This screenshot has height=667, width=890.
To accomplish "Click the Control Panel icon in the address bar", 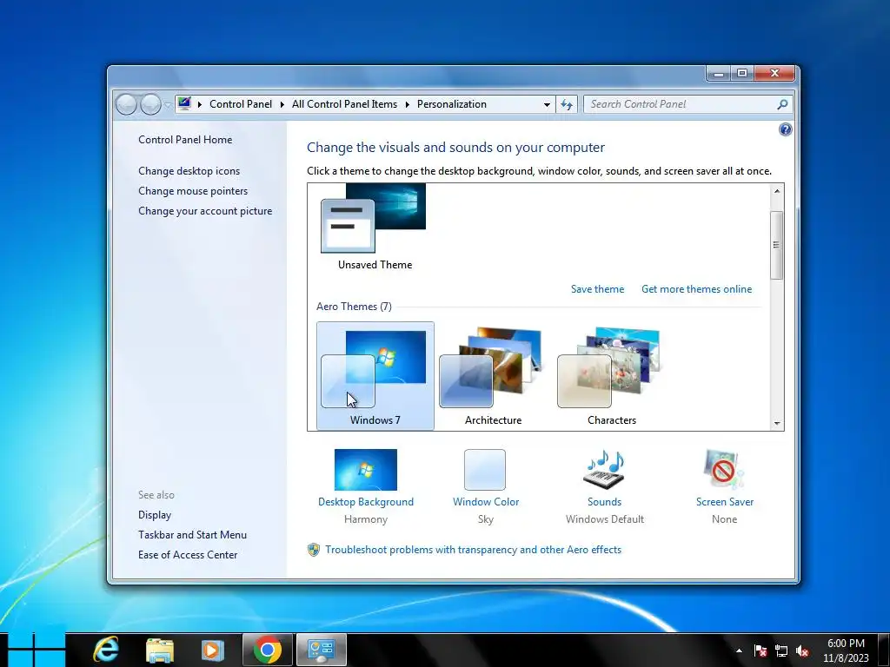I will [184, 103].
